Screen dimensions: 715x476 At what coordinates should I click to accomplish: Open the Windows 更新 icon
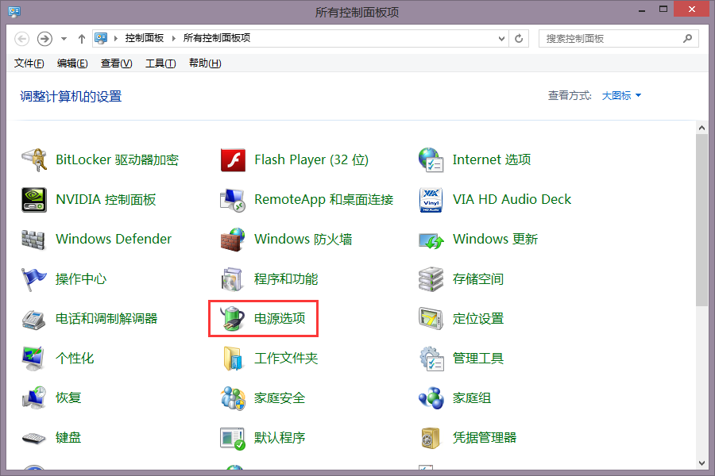click(x=431, y=240)
